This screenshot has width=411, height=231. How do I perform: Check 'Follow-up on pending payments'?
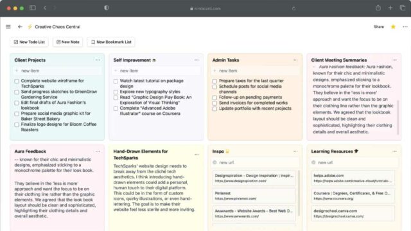point(214,98)
